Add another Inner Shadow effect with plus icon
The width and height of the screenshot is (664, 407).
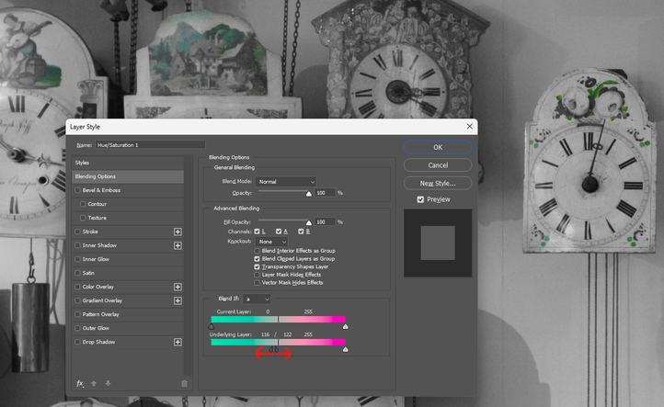178,245
